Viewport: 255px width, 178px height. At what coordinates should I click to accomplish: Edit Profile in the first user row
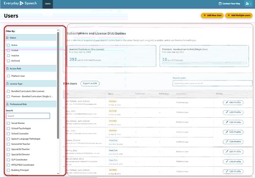click(x=233, y=103)
